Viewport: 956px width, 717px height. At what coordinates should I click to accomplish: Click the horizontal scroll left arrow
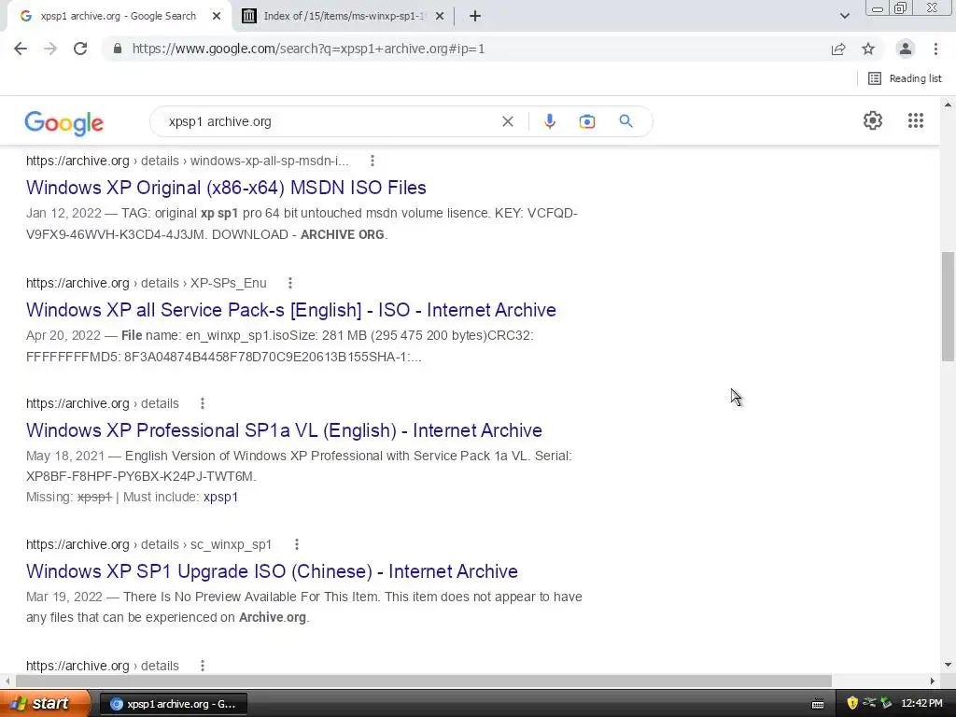pyautogui.click(x=7, y=681)
